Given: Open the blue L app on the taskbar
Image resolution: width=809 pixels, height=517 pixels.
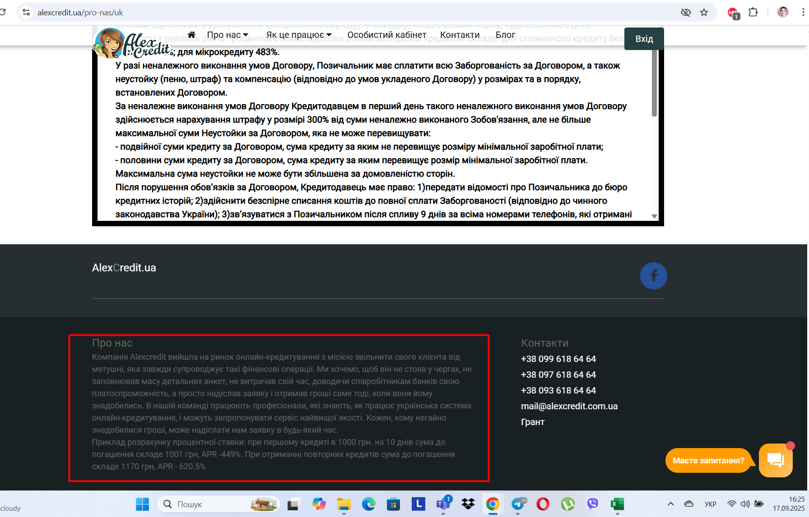Looking at the screenshot, I should point(418,504).
